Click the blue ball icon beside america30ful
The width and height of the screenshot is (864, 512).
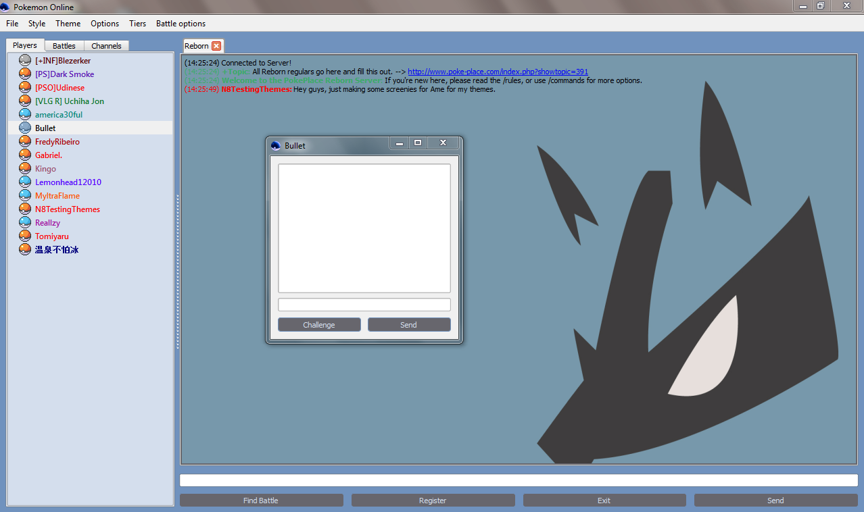click(25, 114)
